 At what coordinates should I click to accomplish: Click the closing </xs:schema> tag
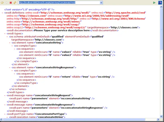click(18, 89)
